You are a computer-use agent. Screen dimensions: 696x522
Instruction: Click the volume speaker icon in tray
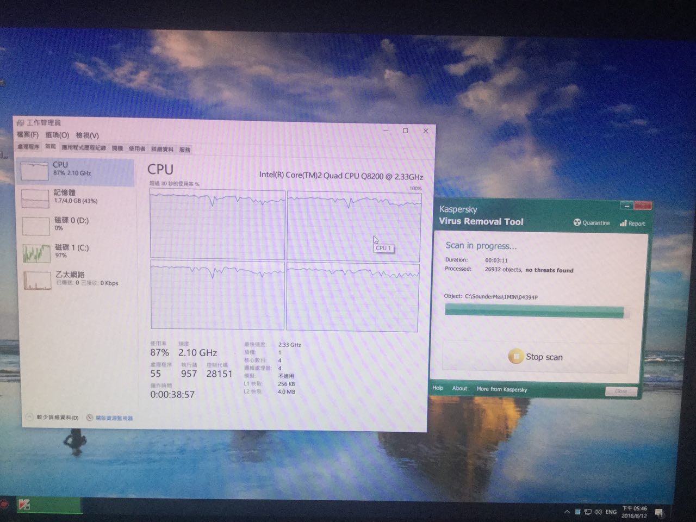[598, 512]
